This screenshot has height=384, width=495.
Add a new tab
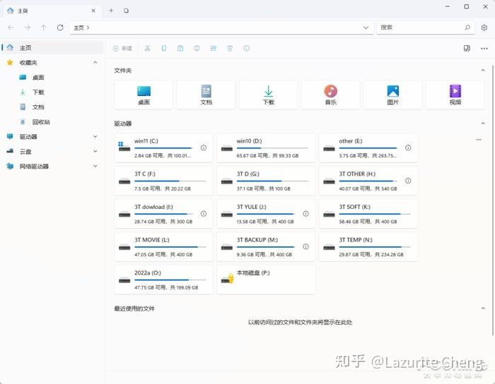click(111, 11)
